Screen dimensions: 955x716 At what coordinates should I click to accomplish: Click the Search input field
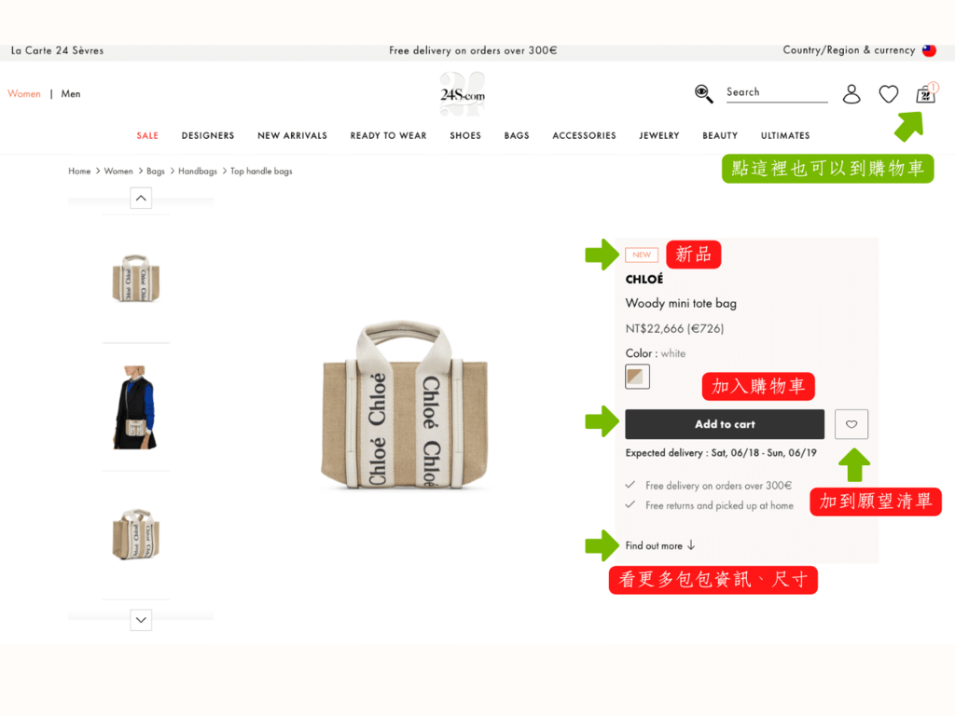[x=777, y=92]
